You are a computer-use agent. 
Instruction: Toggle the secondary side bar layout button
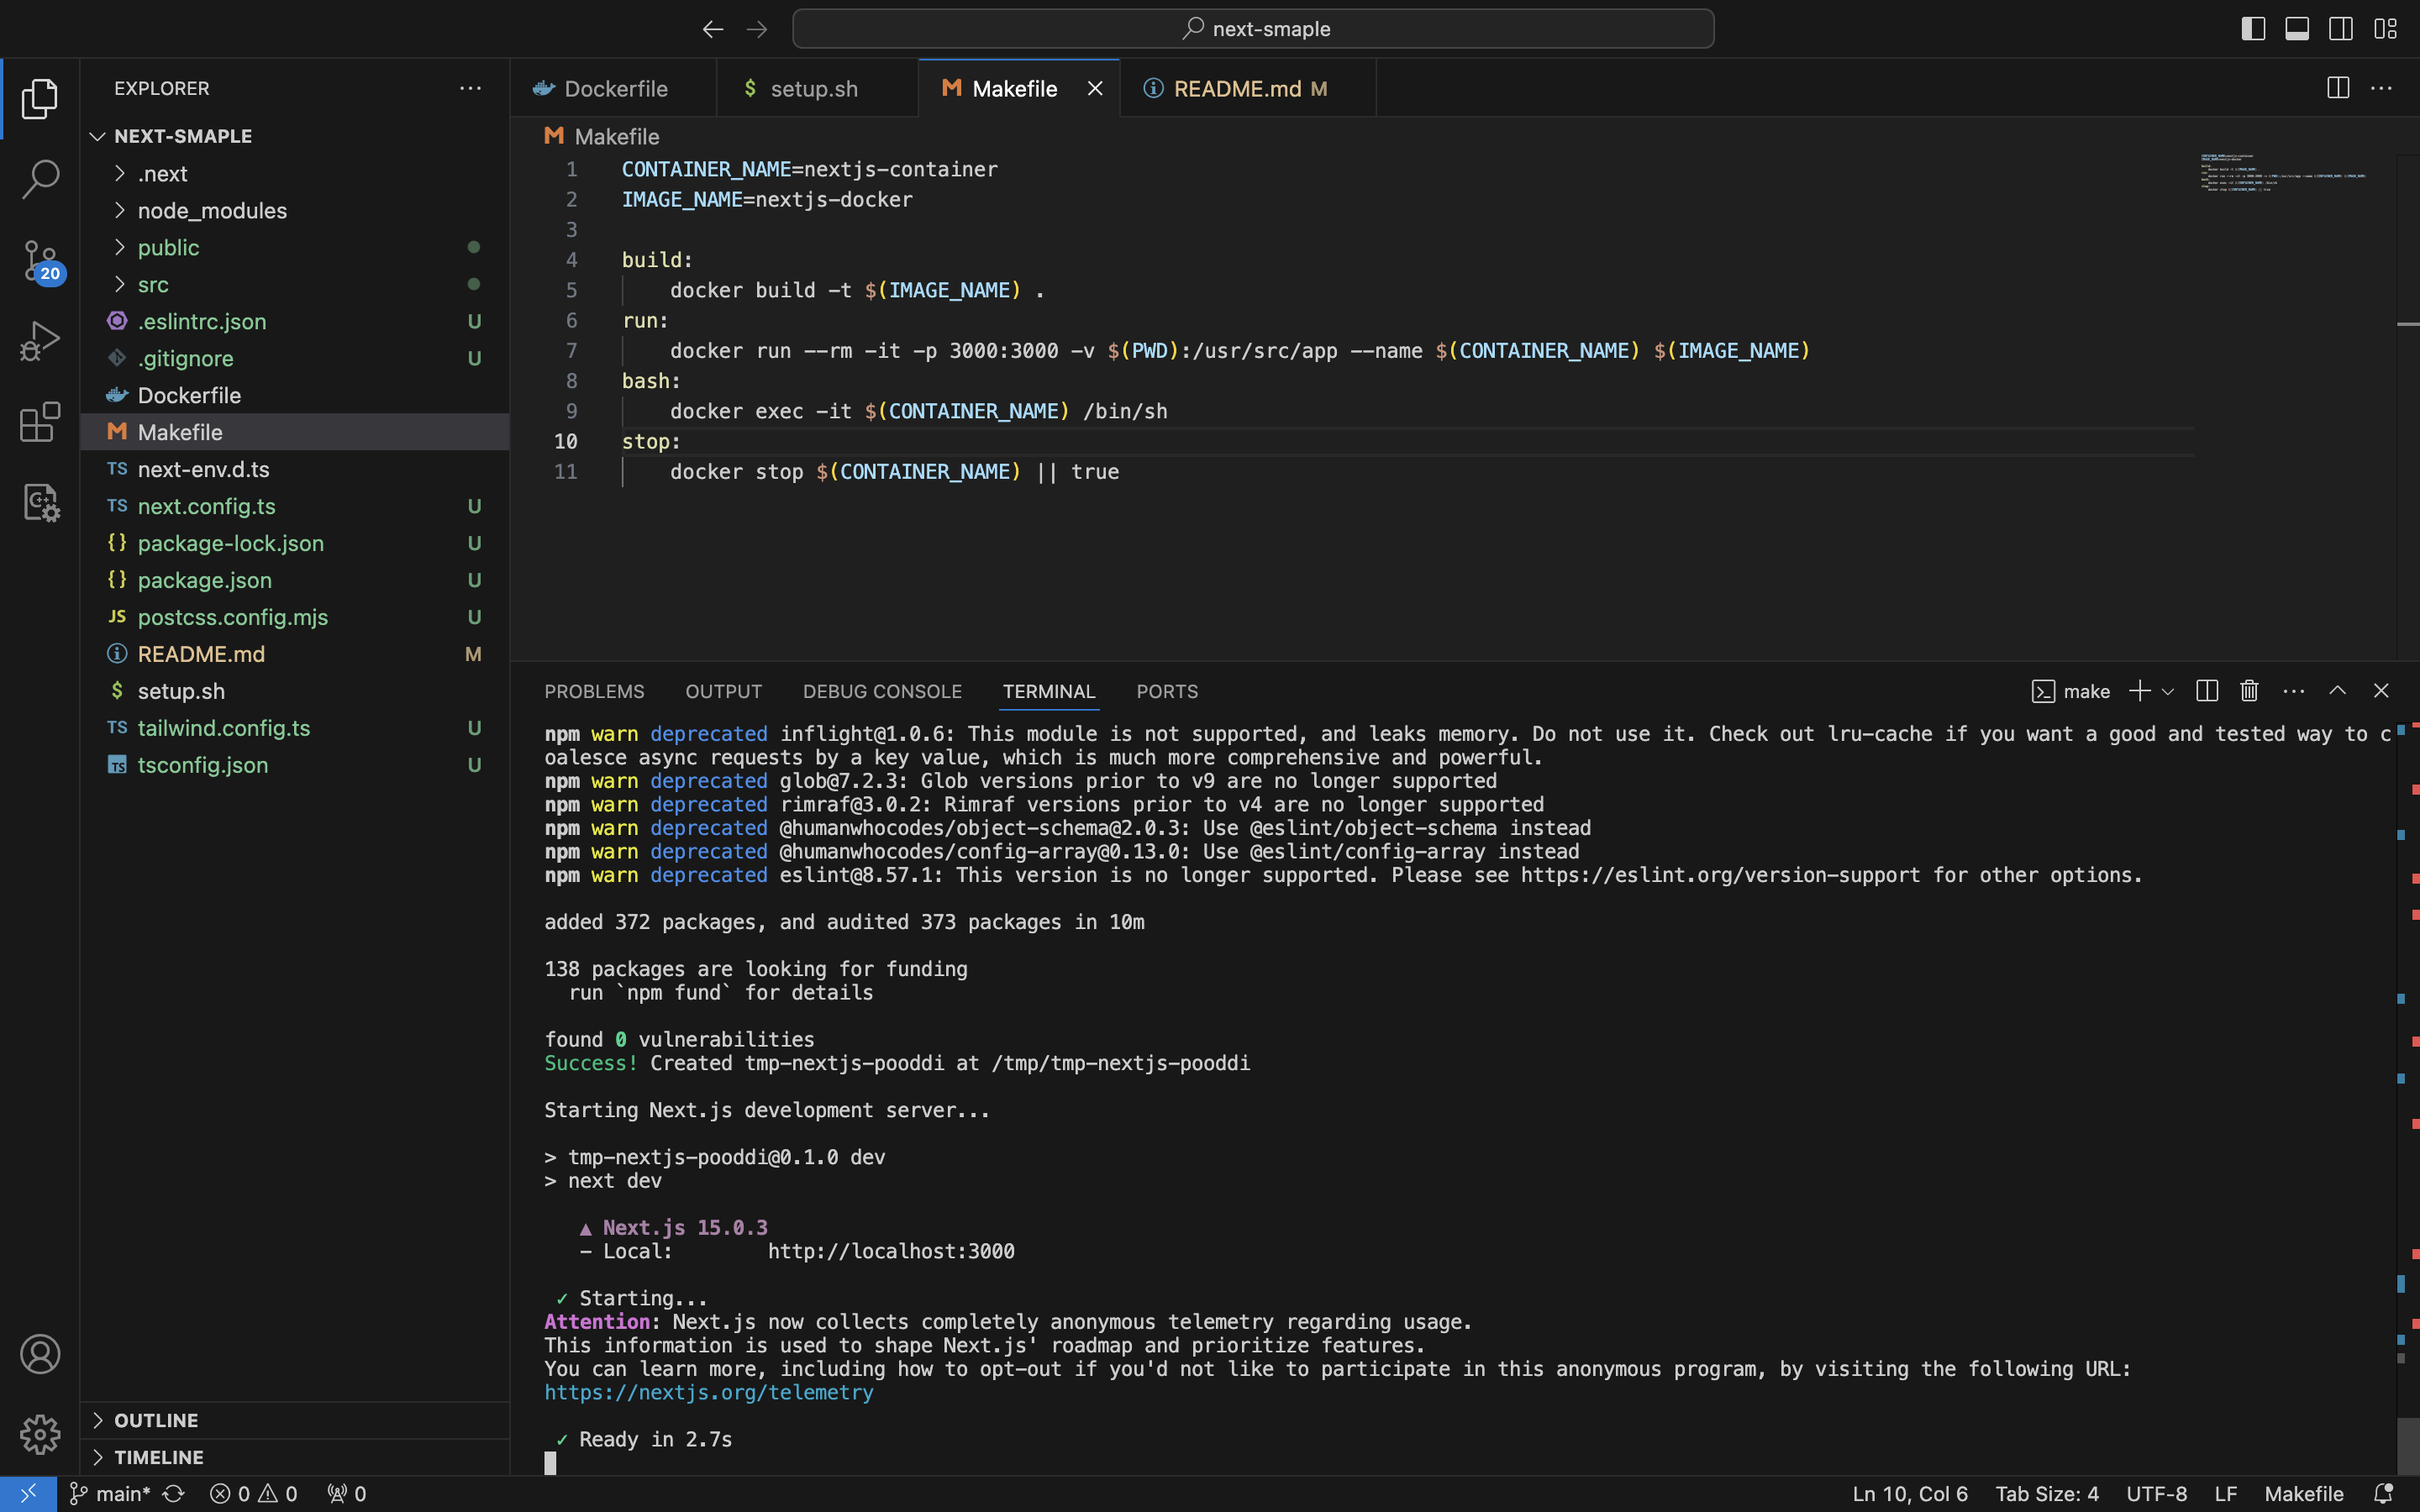[x=2341, y=29]
